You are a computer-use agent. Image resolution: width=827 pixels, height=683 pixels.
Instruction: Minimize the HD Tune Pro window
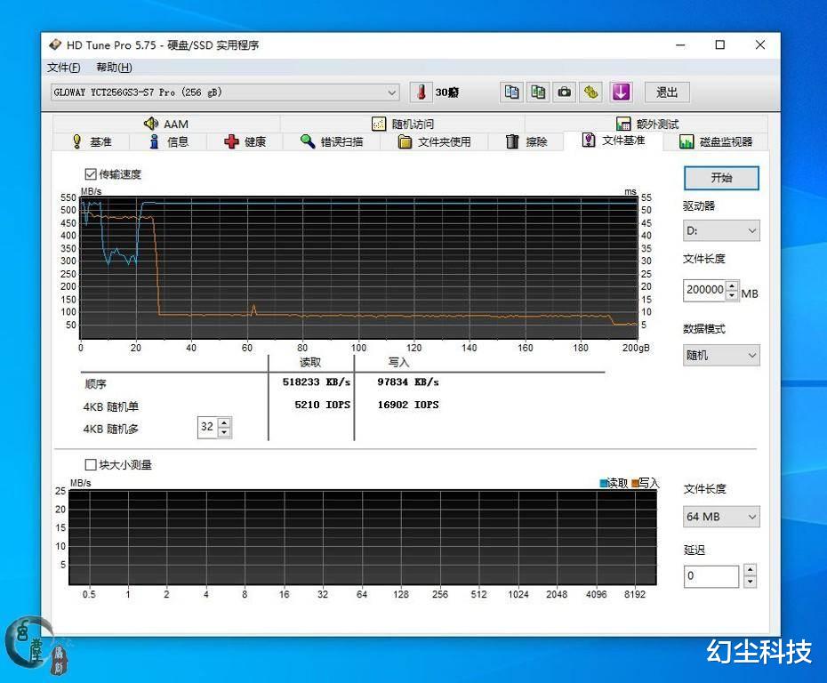tap(680, 44)
